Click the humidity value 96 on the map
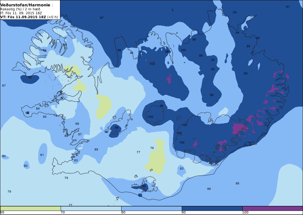The image size is (303, 215). point(119,50)
